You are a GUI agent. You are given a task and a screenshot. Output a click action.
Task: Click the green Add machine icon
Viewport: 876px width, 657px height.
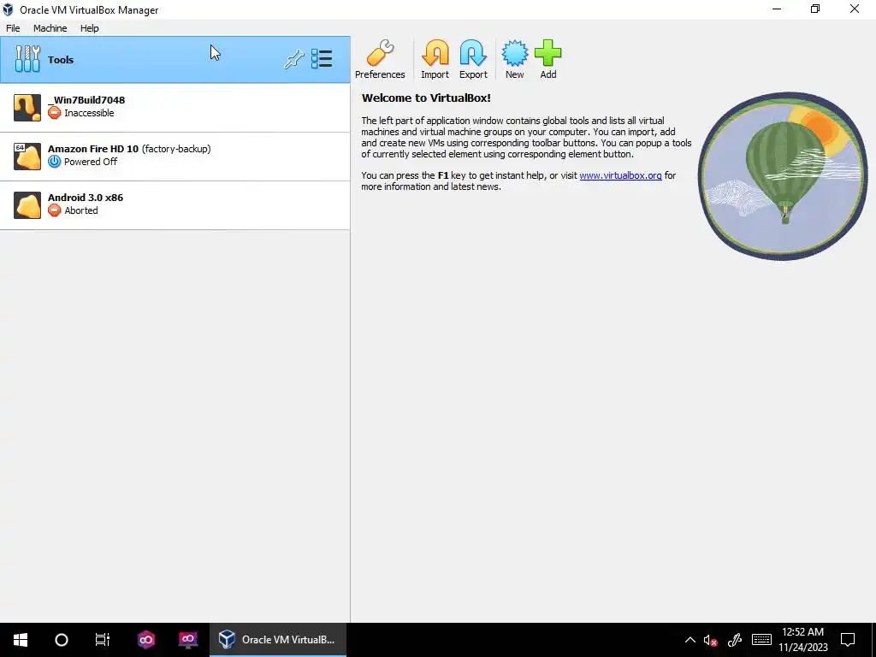tap(548, 60)
